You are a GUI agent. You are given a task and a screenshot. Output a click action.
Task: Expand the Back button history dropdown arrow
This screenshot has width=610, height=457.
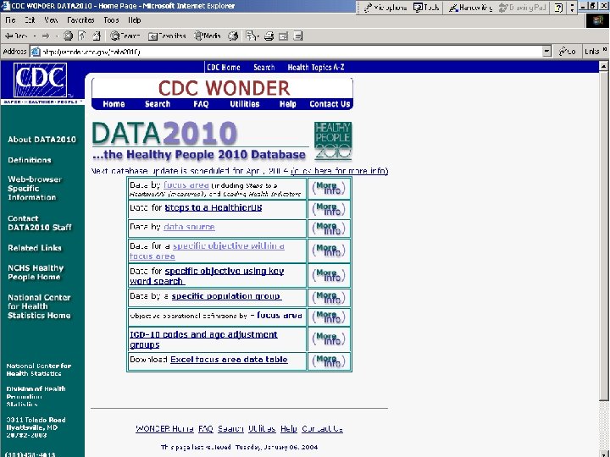[x=35, y=36]
